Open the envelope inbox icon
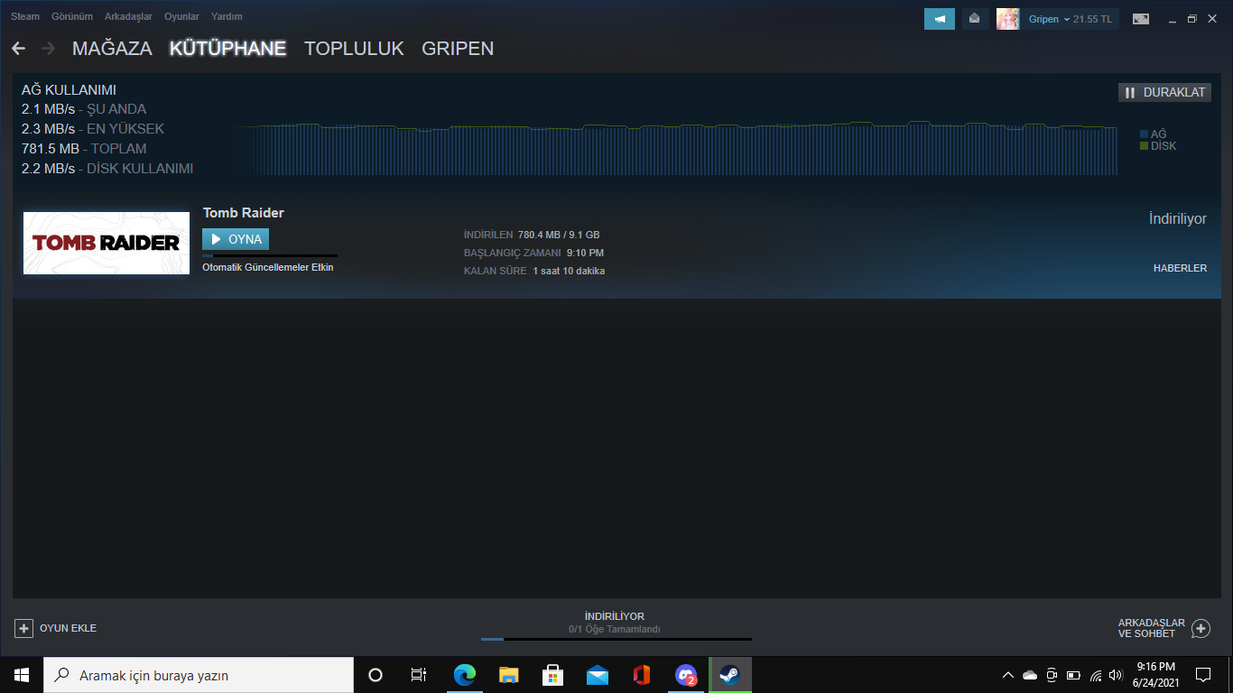The image size is (1233, 693). (975, 19)
